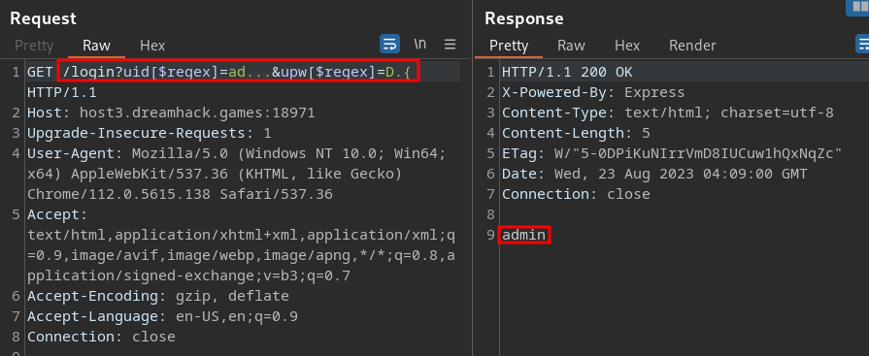Click the Date header in Response

(654, 174)
